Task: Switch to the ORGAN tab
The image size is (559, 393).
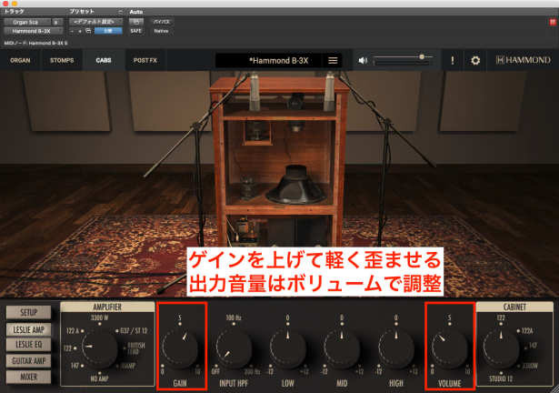Action: click(x=20, y=60)
